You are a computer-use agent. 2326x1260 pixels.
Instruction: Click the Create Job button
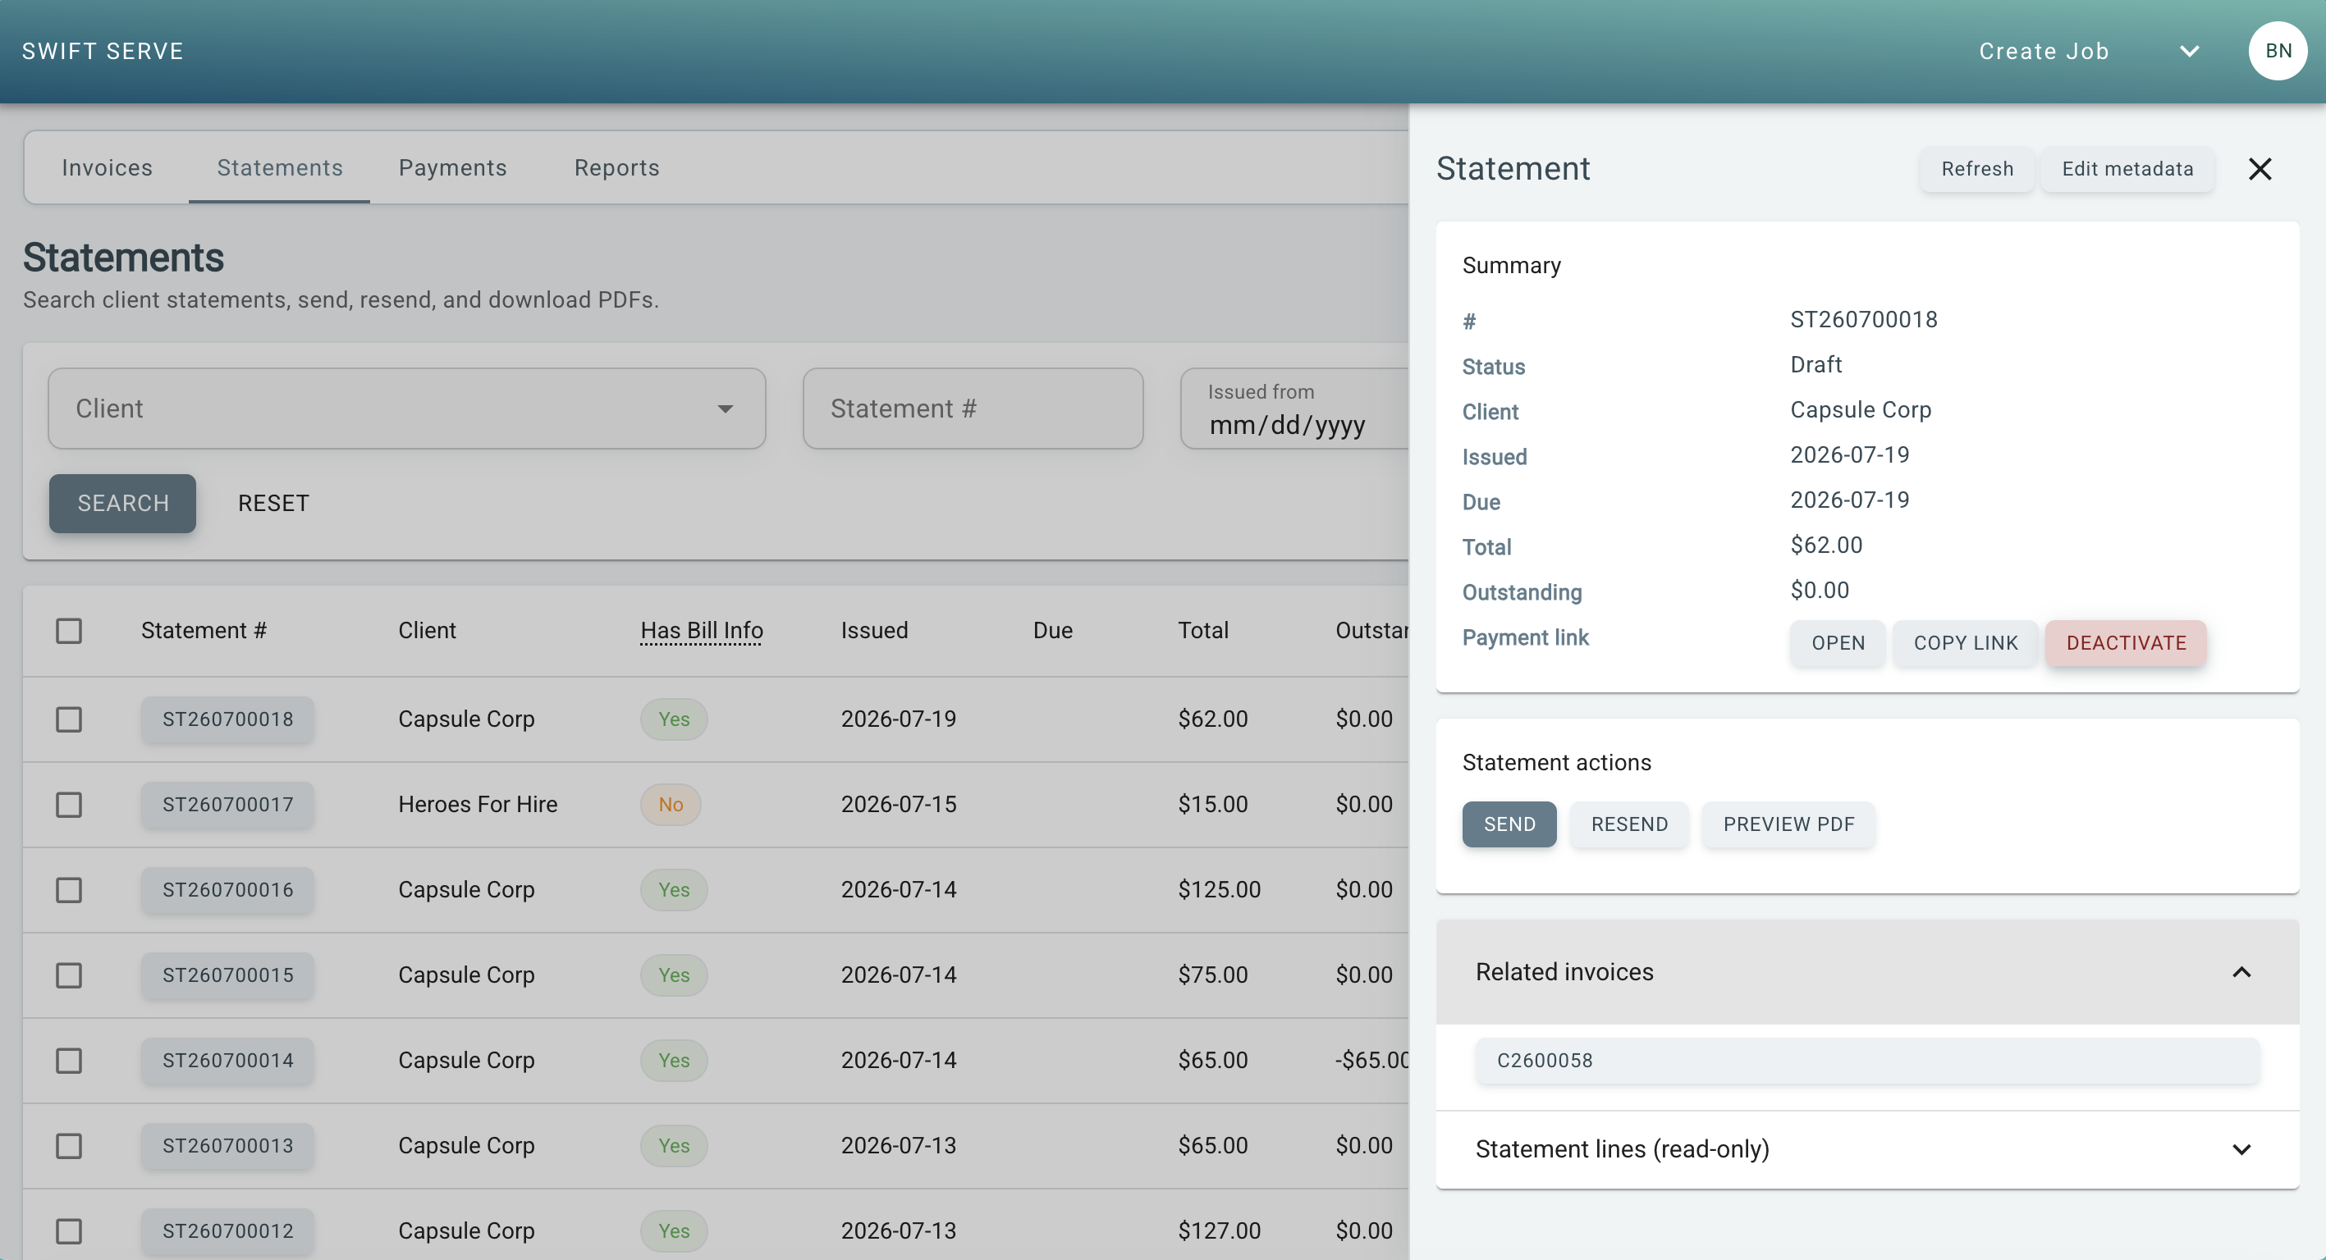tap(2044, 52)
